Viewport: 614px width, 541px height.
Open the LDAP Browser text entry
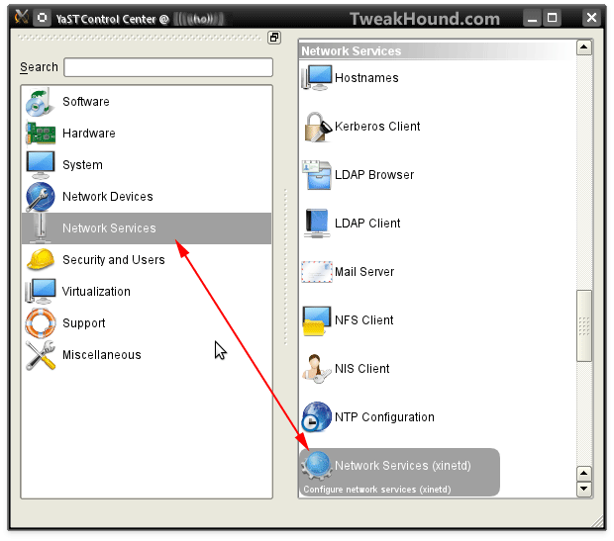tap(374, 175)
